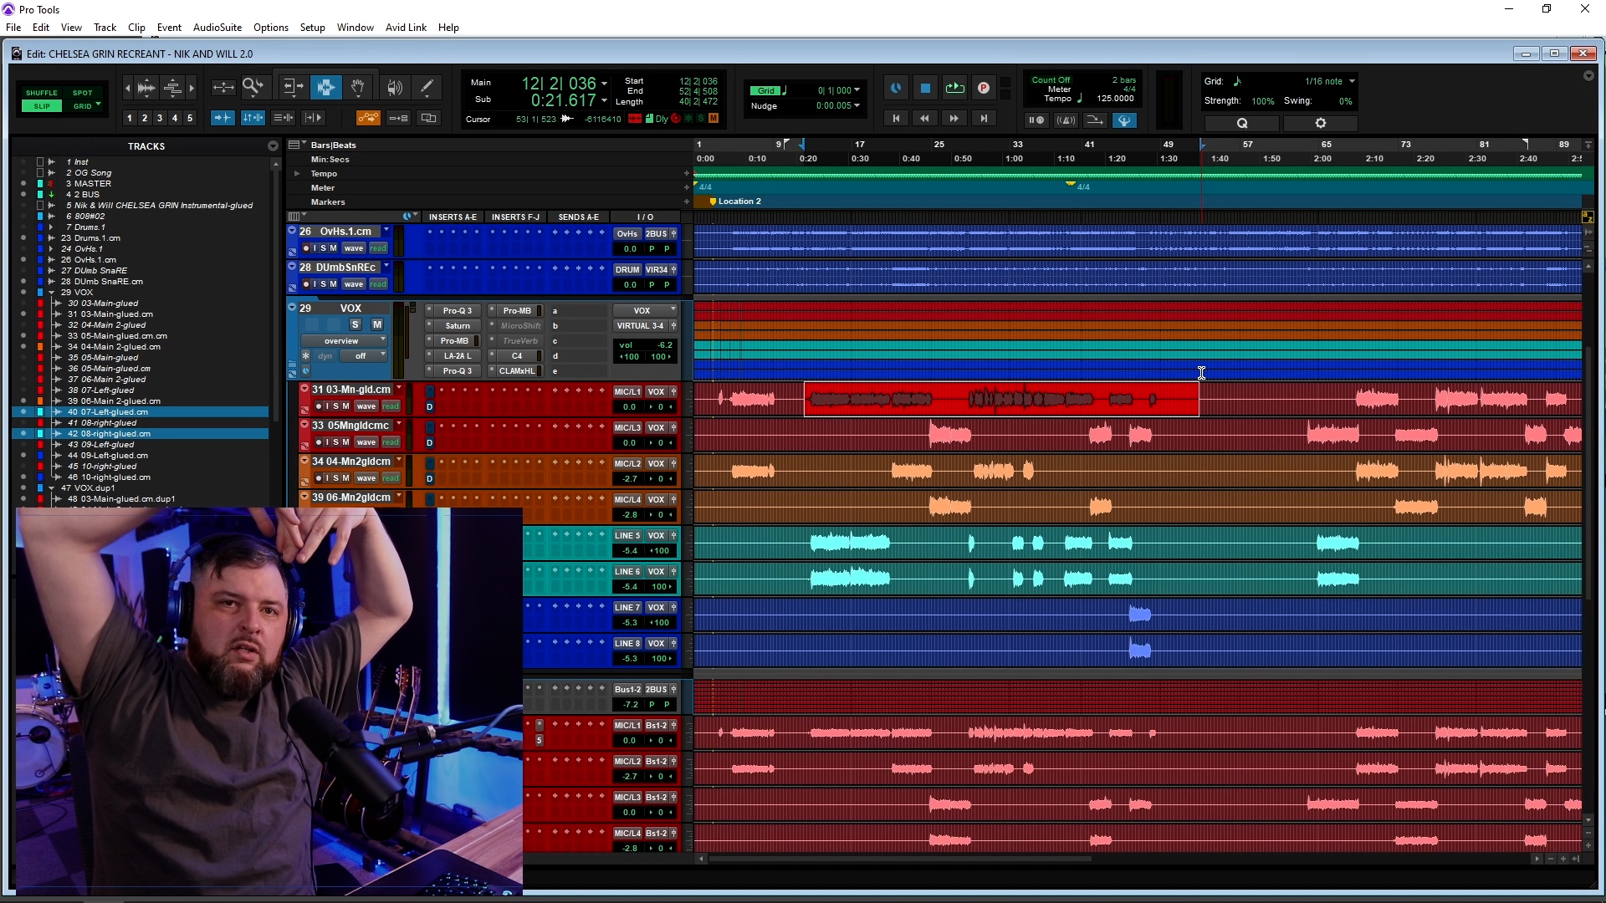The height and width of the screenshot is (903, 1606).
Task: Open VOX track automation mode off dropdown
Action: coord(365,356)
